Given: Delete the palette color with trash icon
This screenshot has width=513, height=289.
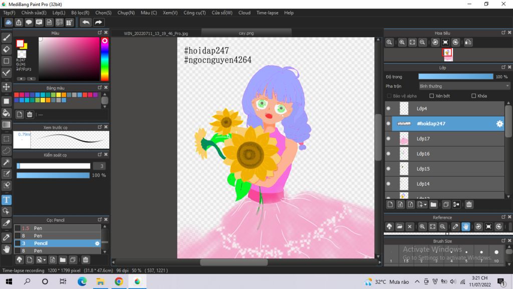Looking at the screenshot, I should 30,114.
